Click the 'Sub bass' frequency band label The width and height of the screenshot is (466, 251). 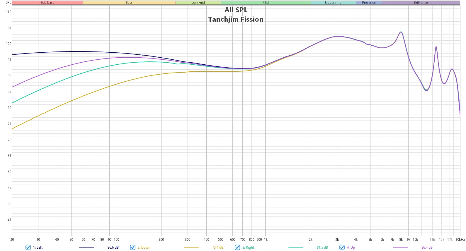pos(47,3)
